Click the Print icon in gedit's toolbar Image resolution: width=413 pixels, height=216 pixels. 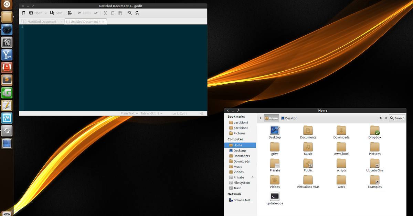click(70, 13)
